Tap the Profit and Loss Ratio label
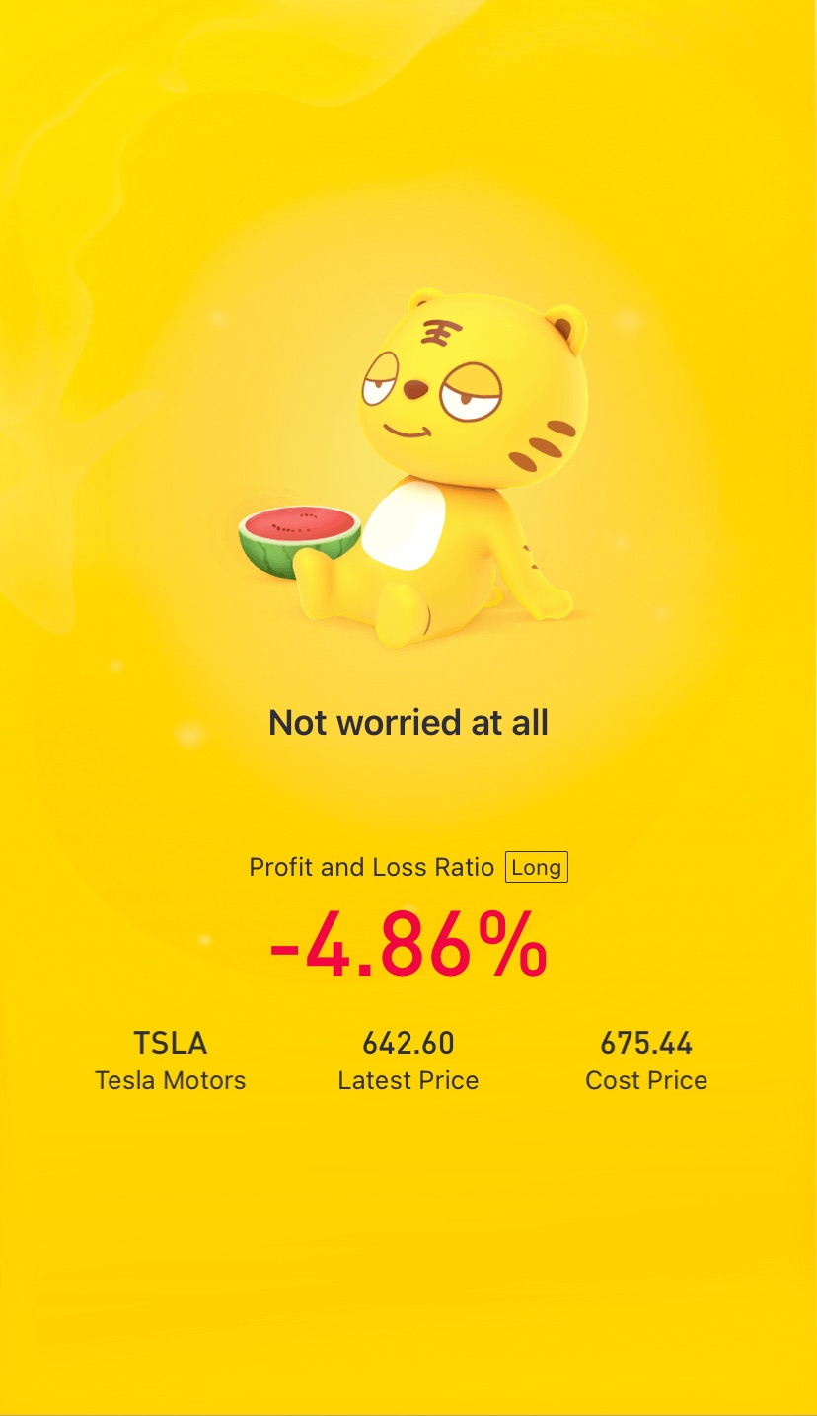 [x=372, y=868]
